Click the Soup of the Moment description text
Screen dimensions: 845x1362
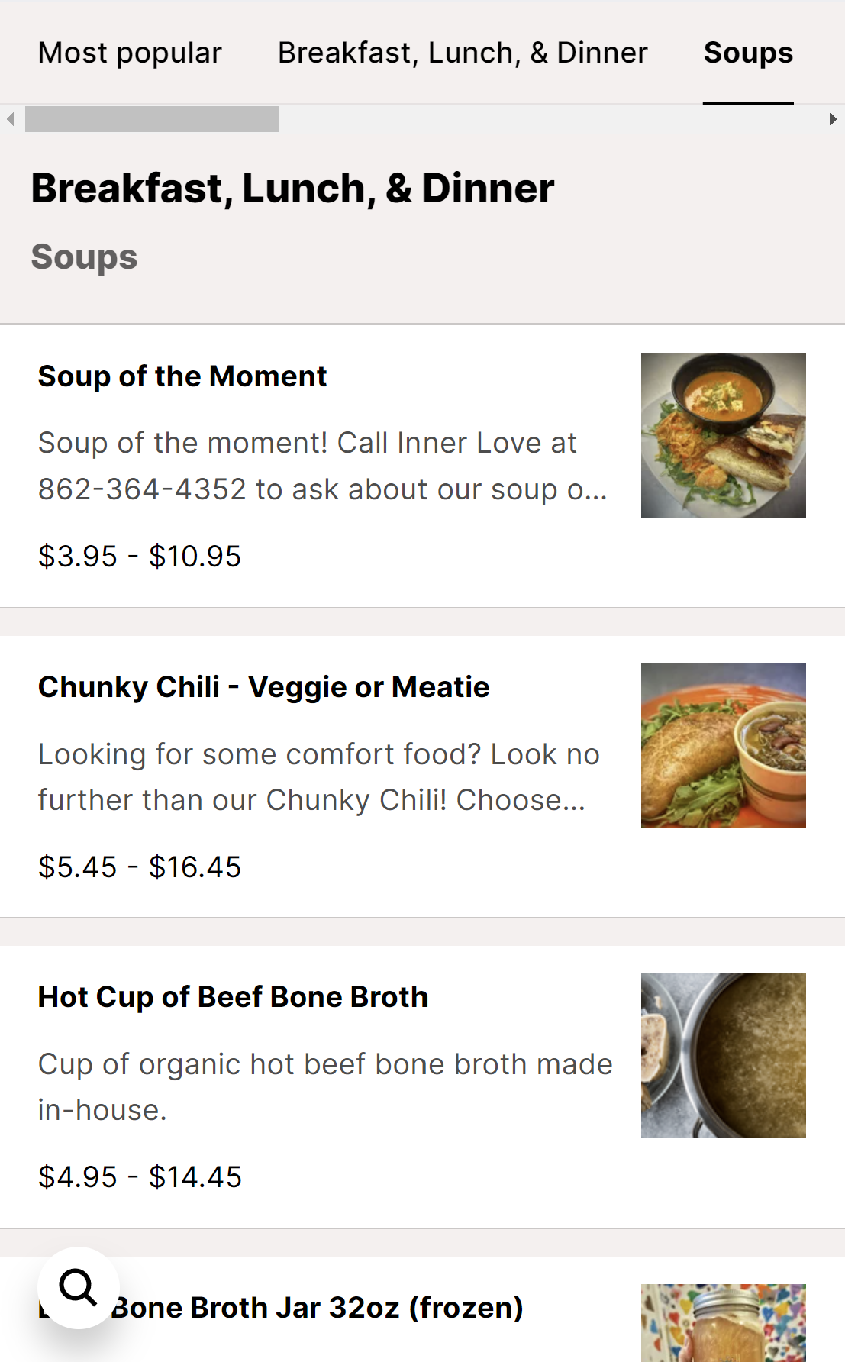[x=322, y=466]
